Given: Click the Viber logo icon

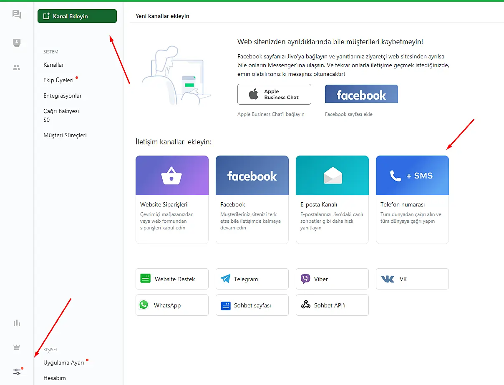Looking at the screenshot, I should (305, 279).
